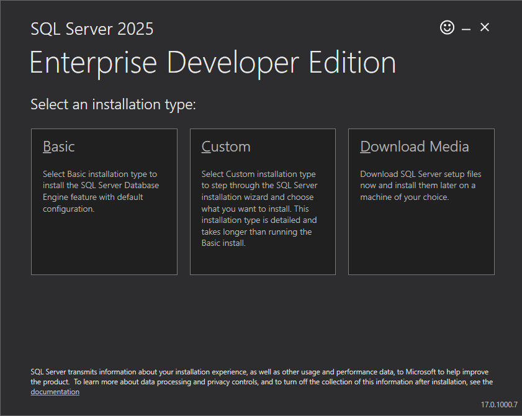Open the privacy documentation link
Viewport: 522px width, 416px height.
coord(55,392)
